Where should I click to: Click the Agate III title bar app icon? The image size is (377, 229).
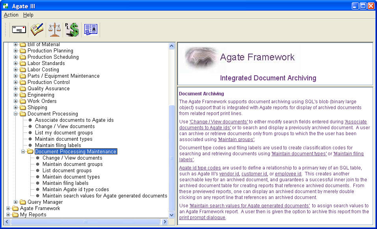click(x=6, y=6)
